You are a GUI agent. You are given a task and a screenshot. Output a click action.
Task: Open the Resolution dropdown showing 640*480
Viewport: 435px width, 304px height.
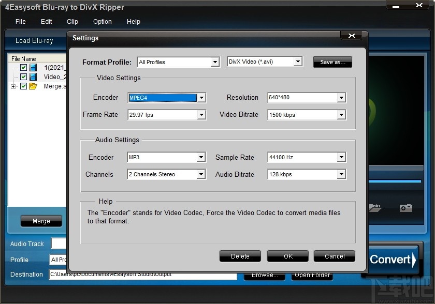point(341,97)
